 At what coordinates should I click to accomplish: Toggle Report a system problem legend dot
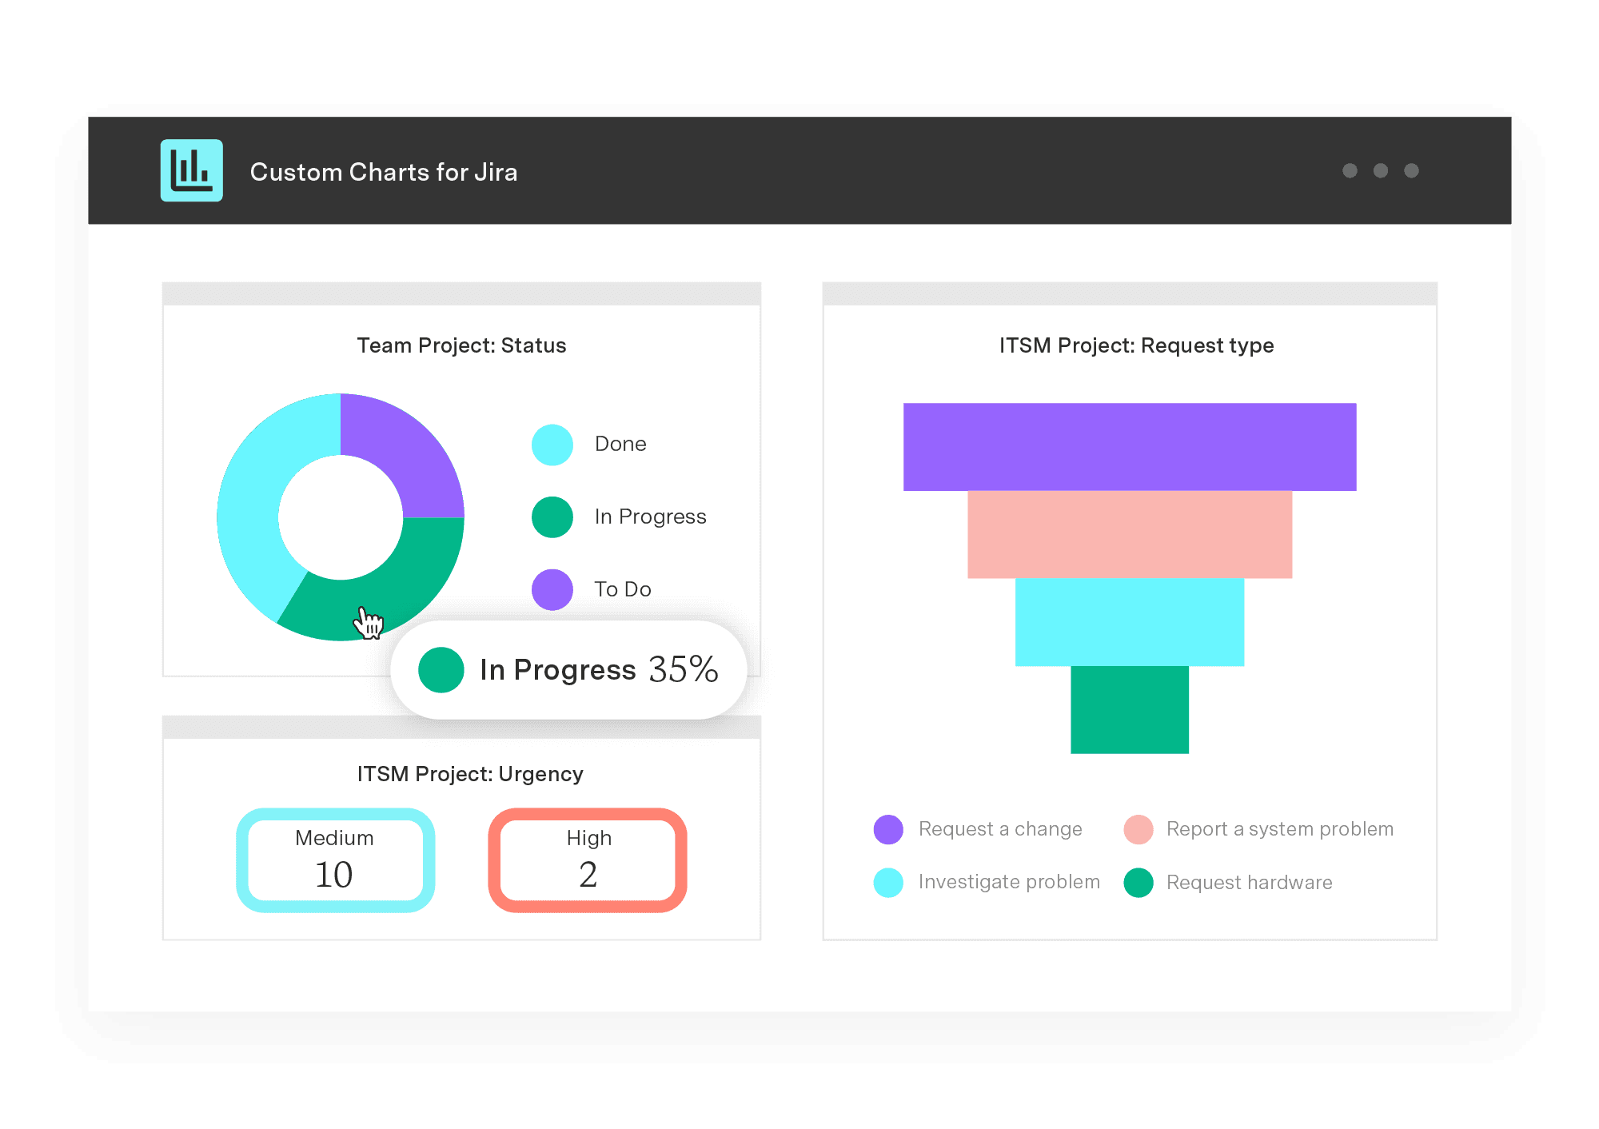1138,829
